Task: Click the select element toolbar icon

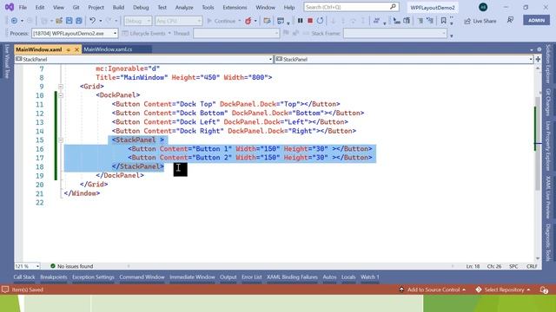Action: [x=397, y=21]
